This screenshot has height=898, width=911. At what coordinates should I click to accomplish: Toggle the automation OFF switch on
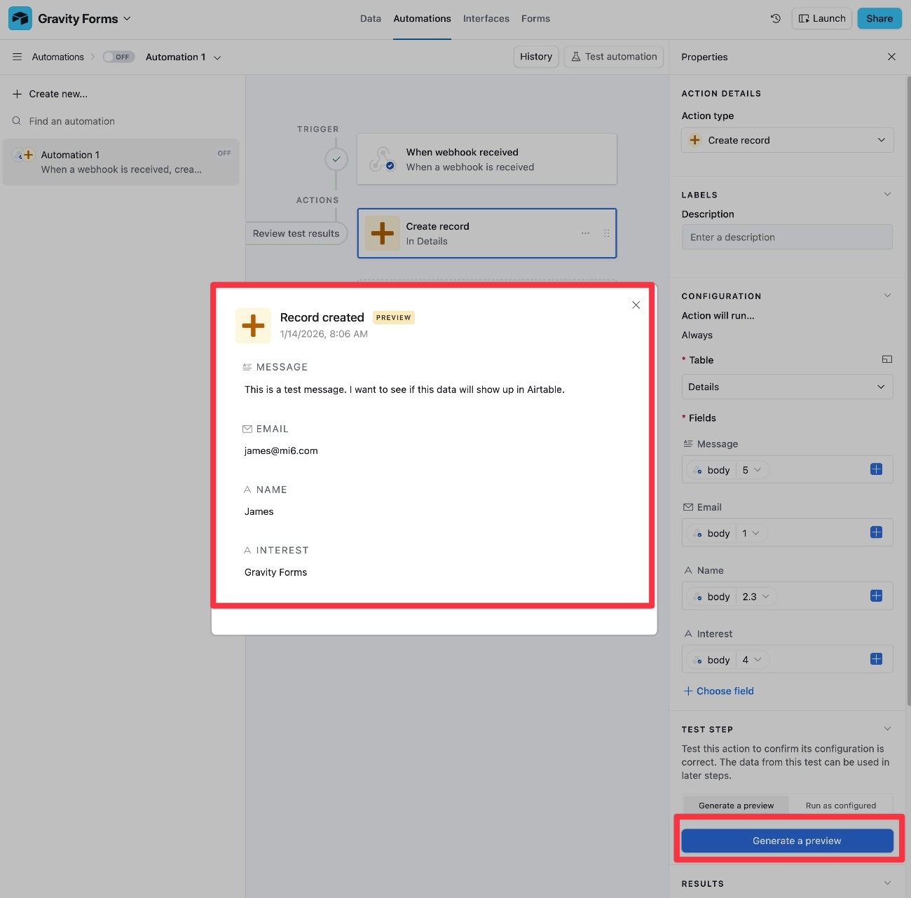click(118, 57)
